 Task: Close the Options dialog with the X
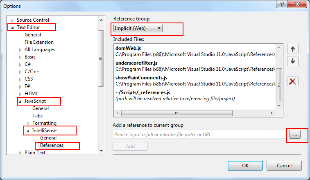coord(298,4)
